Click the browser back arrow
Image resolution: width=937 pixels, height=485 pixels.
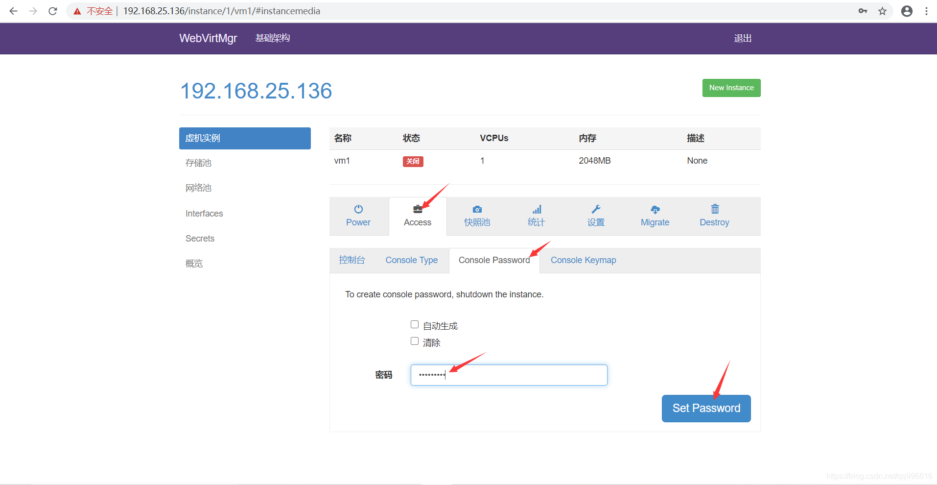tap(13, 11)
